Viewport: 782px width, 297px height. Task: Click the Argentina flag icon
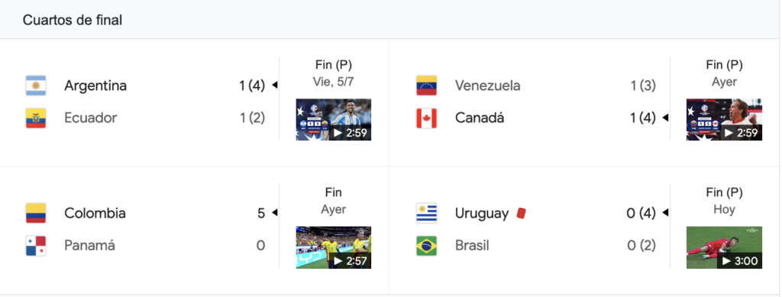tap(36, 86)
